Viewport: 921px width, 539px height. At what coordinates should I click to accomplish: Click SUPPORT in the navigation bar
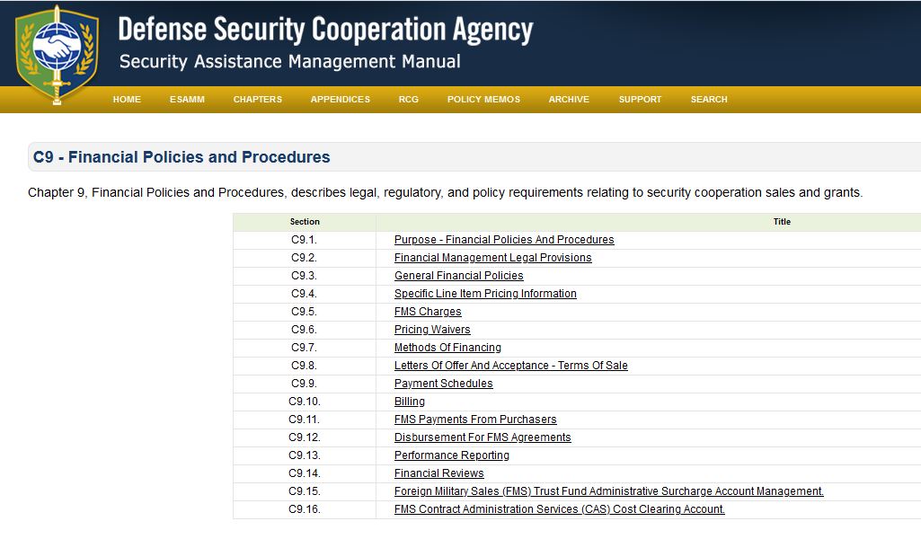pyautogui.click(x=640, y=100)
